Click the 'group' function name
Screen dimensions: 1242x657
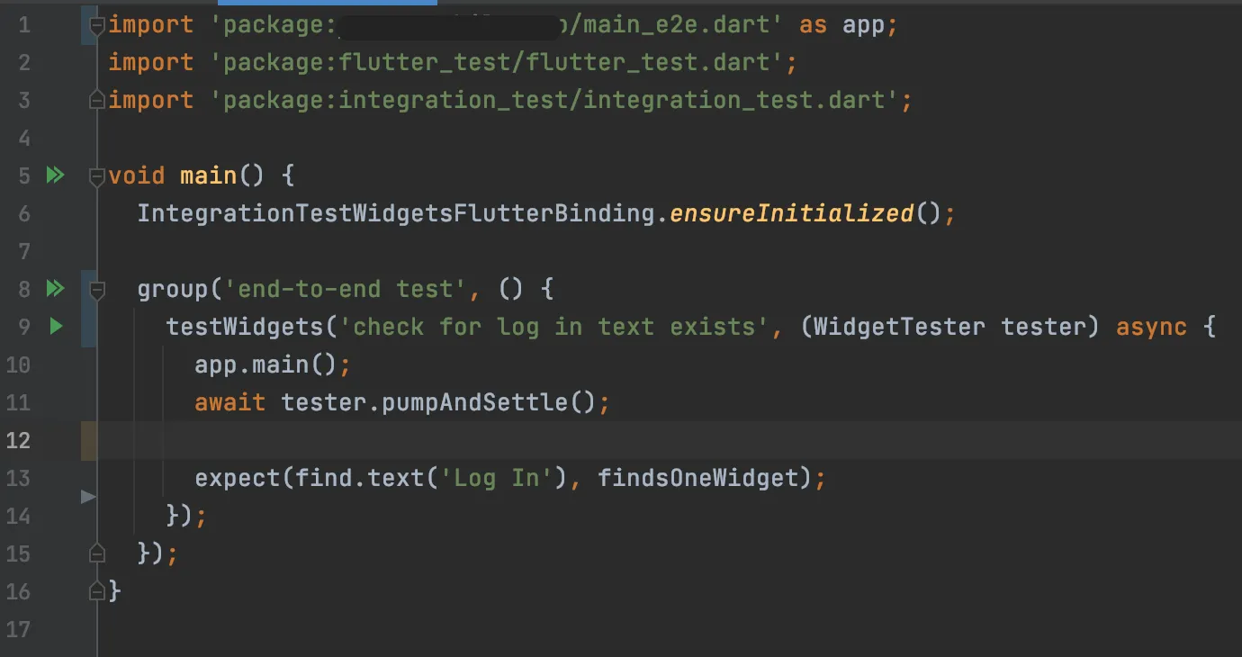(173, 289)
